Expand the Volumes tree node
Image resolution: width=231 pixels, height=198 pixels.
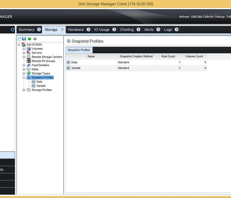click(x=24, y=49)
